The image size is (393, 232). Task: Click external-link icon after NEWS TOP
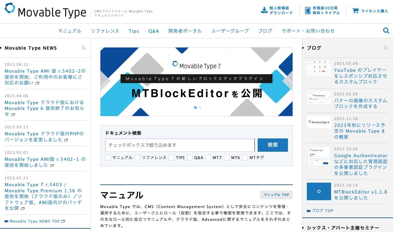[63, 221]
